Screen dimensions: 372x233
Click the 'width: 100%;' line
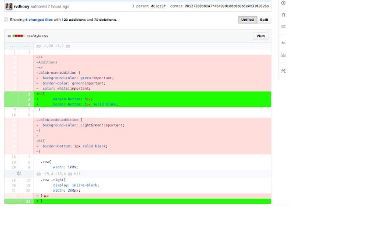coord(66,167)
